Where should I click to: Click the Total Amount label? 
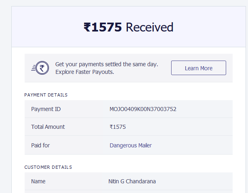tap(48, 127)
